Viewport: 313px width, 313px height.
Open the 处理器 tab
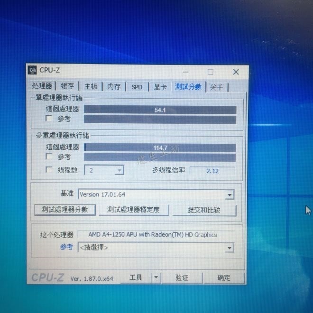pos(42,86)
